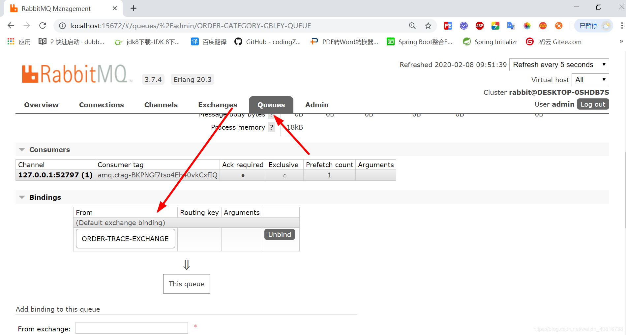Image resolution: width=626 pixels, height=335 pixels.
Task: Open the GitHub codingZ bookmark
Action: (x=268, y=42)
